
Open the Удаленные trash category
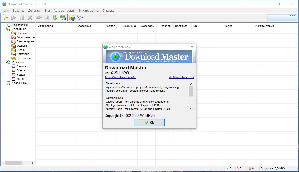(19, 83)
